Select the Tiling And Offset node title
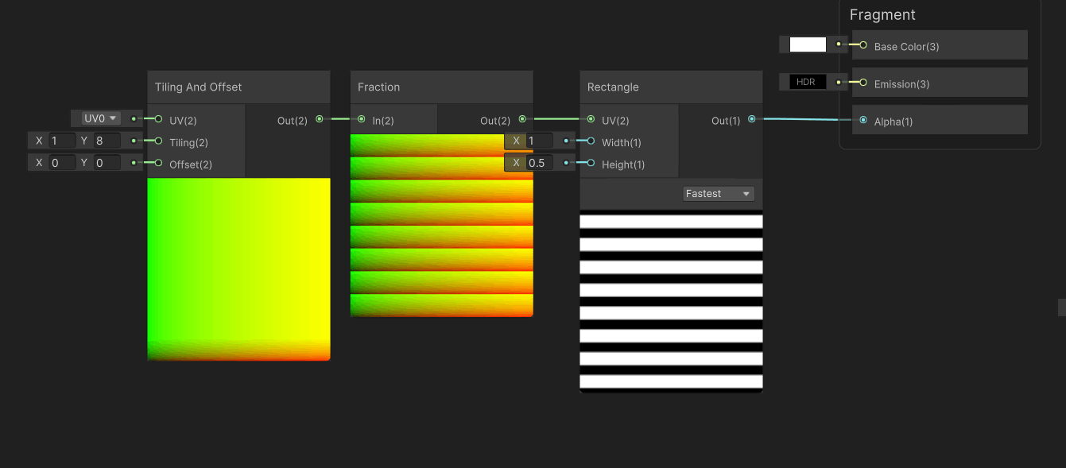This screenshot has width=1066, height=468. tap(199, 87)
